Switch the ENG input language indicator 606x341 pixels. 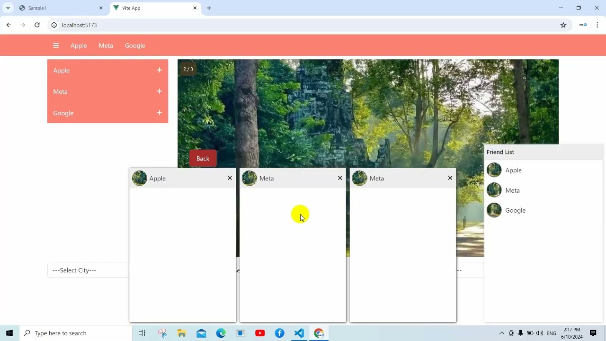click(x=552, y=333)
